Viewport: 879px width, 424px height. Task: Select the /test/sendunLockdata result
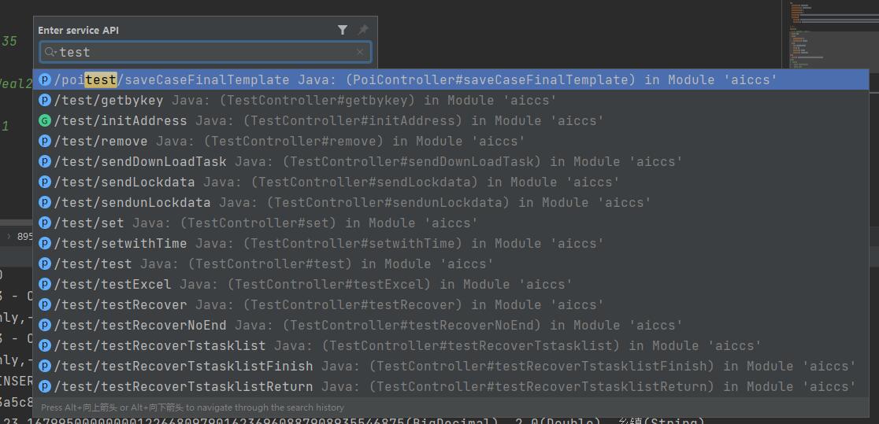(x=451, y=202)
